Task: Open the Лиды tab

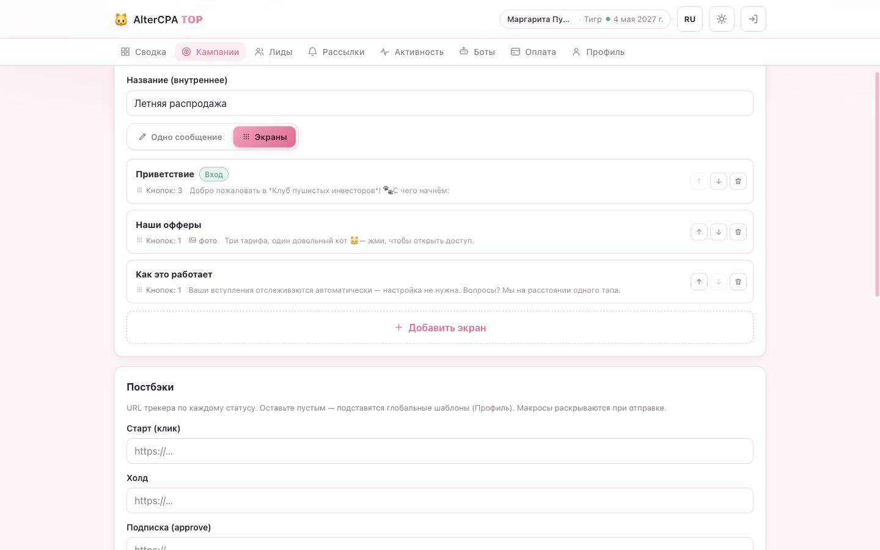Action: click(274, 52)
